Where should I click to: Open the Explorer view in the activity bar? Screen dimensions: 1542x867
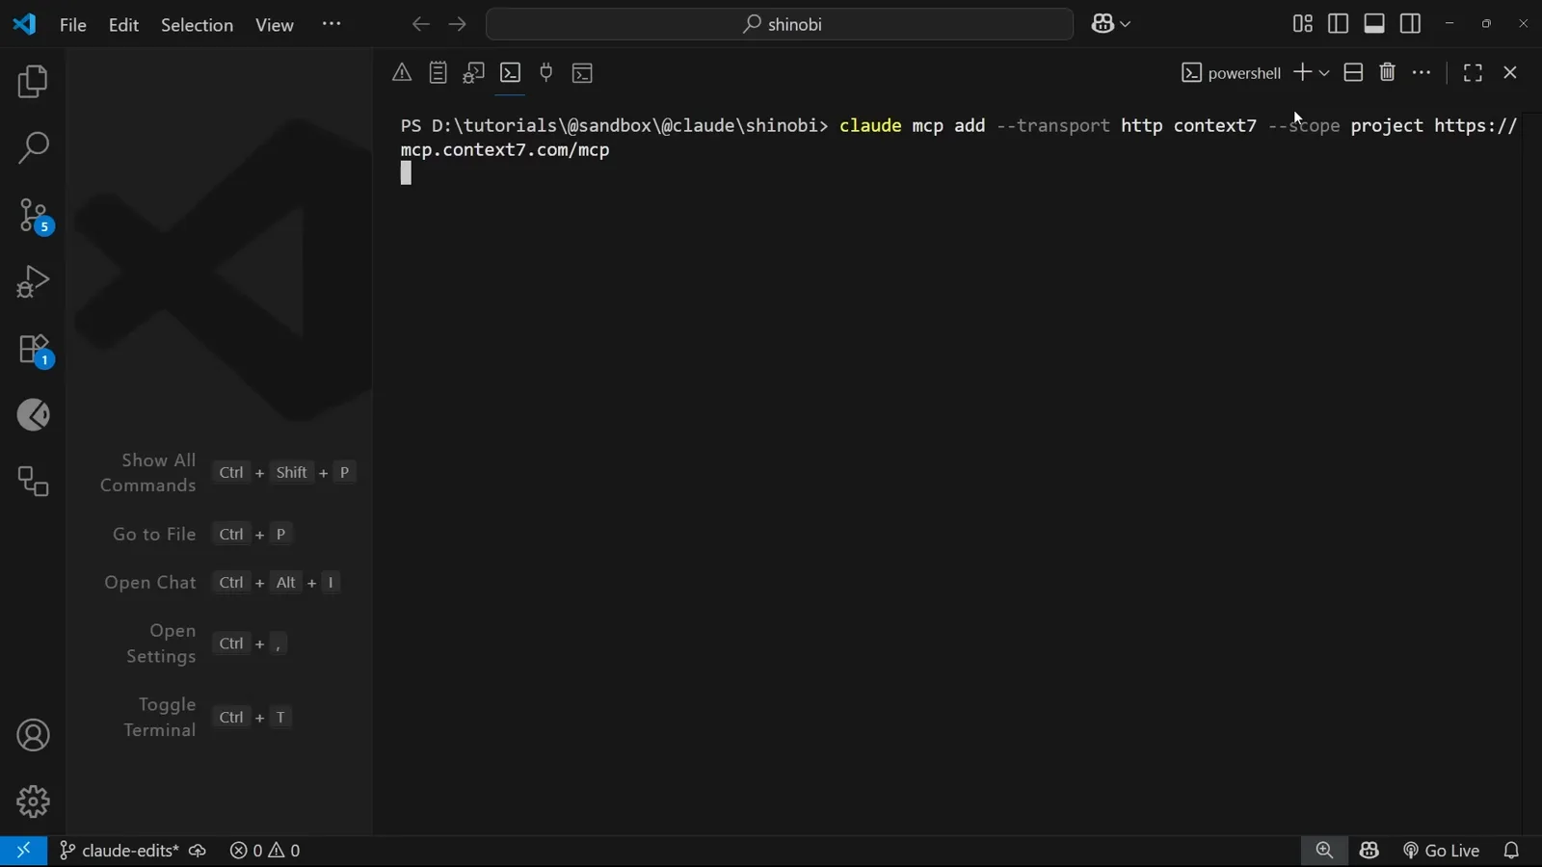click(33, 82)
